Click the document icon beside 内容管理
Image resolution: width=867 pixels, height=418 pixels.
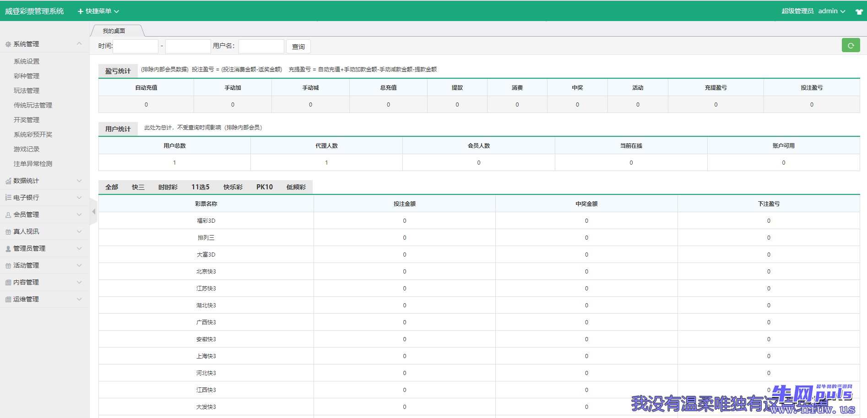click(8, 283)
